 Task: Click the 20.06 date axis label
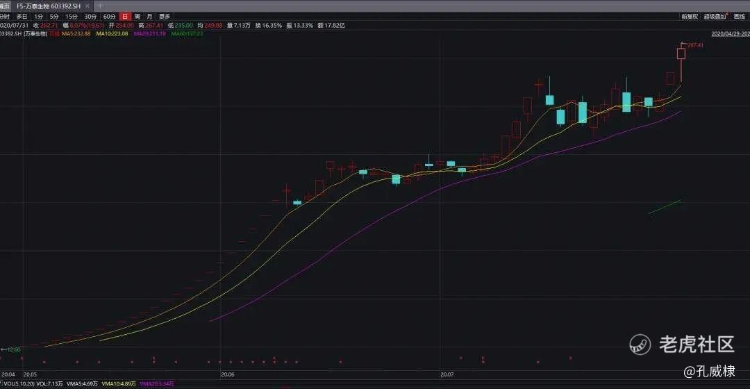click(x=228, y=374)
